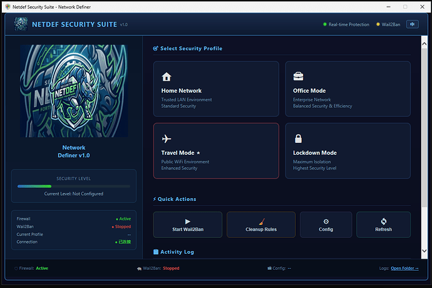432x288 pixels.
Task: Click the Config icon in status bar
Action: click(269, 268)
